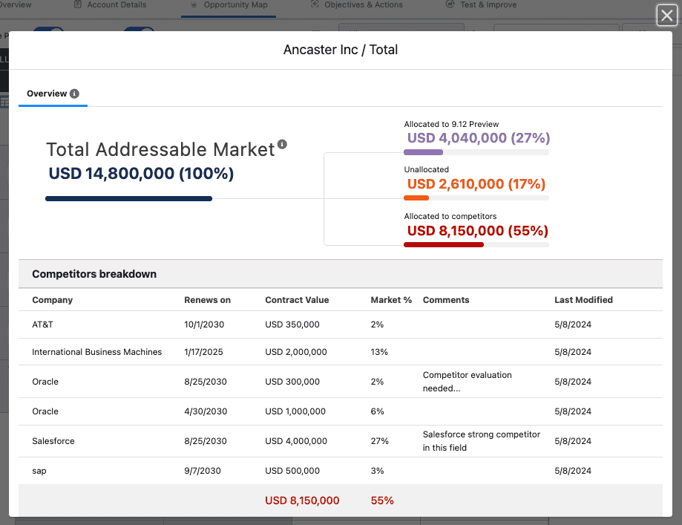Click the dark blue Total Addressable Market bar
The height and width of the screenshot is (525, 682).
pos(128,198)
